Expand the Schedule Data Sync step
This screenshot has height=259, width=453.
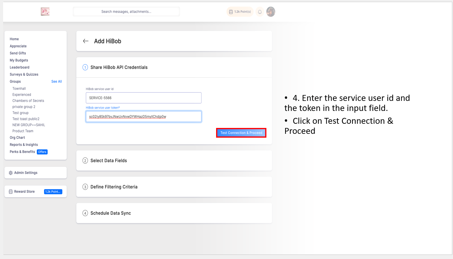point(111,213)
